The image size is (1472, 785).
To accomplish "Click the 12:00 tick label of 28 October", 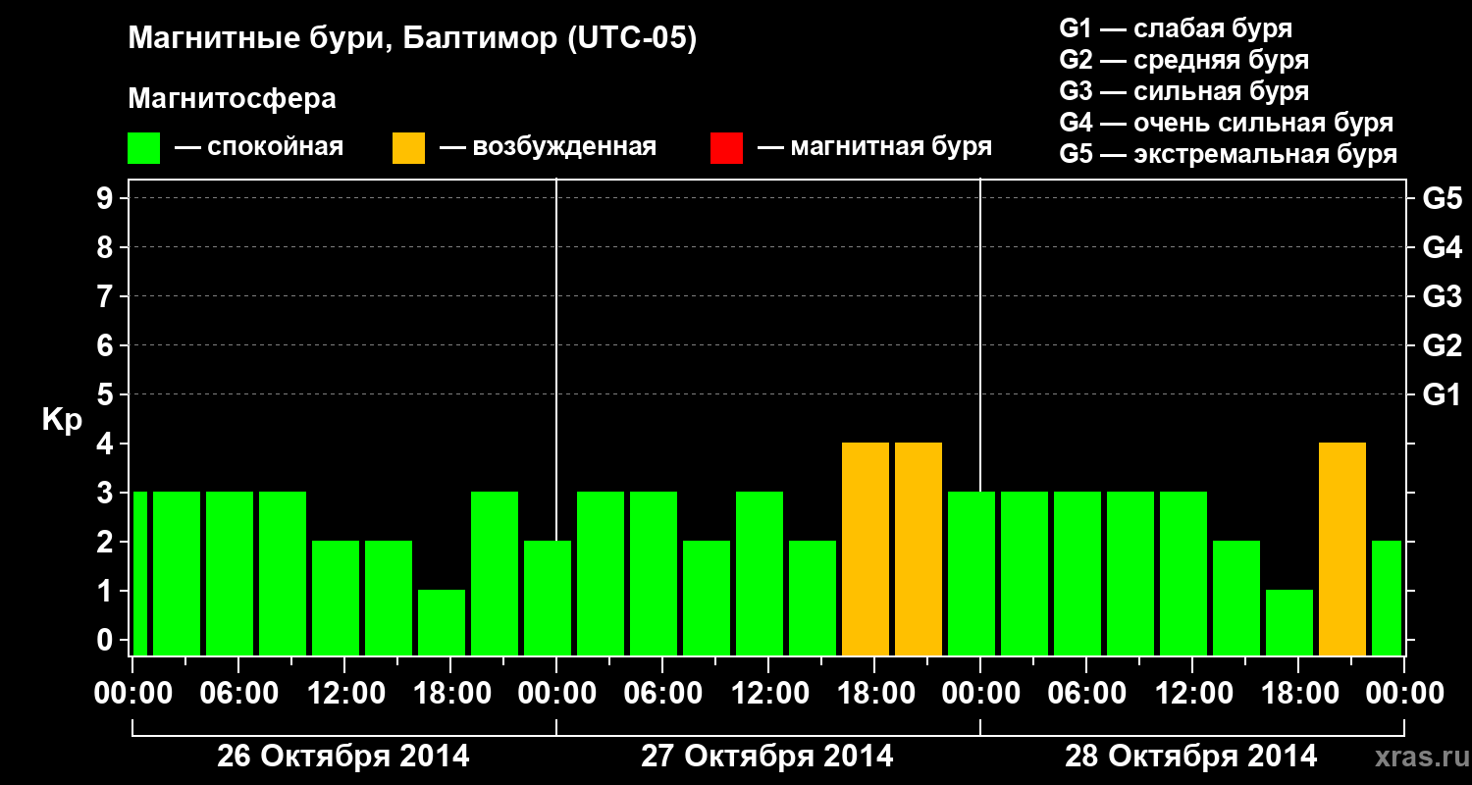I will (1192, 693).
